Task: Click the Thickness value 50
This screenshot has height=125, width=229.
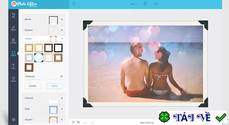Action: pyautogui.click(x=61, y=77)
